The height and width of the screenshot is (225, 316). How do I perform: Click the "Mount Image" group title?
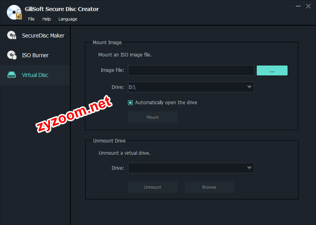[107, 43]
